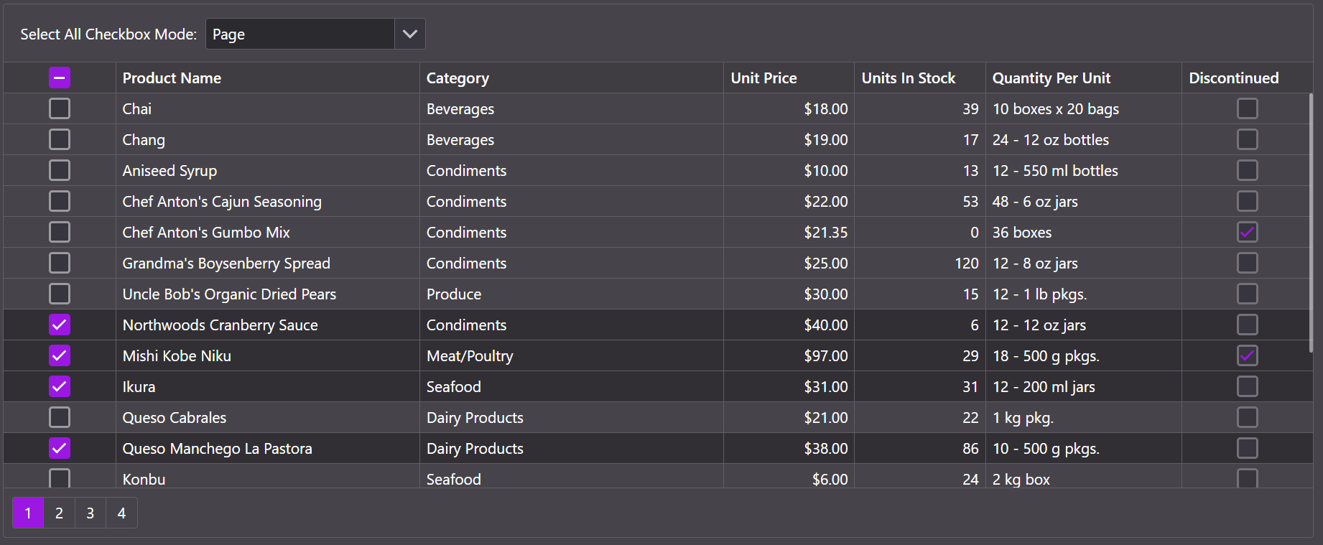
Task: Toggle the header select-all checkbox
Action: click(60, 78)
